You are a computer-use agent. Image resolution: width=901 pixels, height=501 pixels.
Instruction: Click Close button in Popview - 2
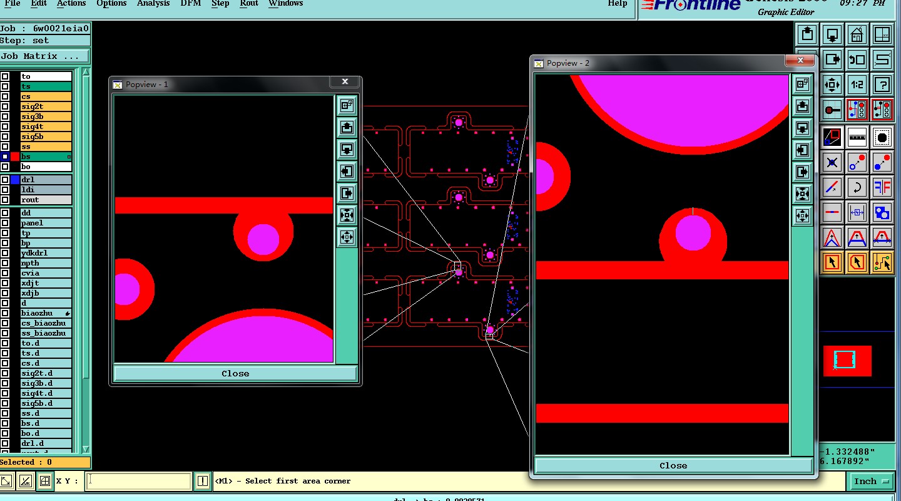(673, 465)
